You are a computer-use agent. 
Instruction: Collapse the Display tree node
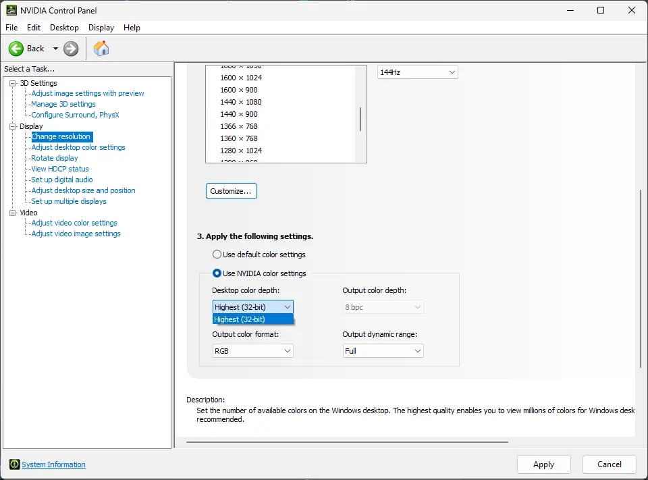(x=12, y=126)
